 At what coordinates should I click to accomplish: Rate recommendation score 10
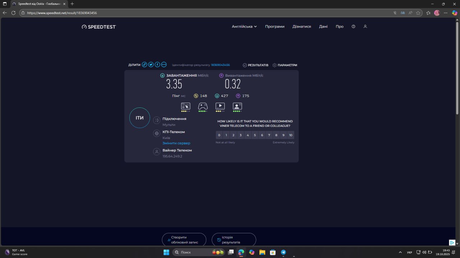tap(291, 135)
